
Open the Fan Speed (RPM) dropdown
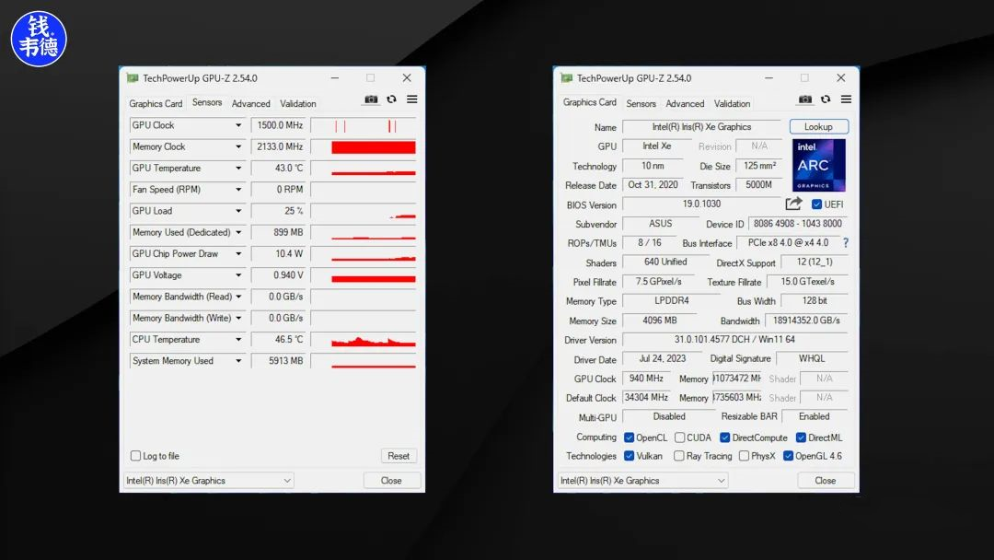coord(238,190)
